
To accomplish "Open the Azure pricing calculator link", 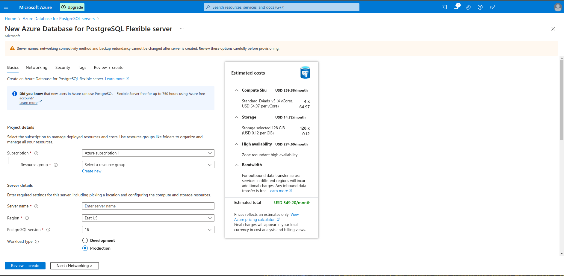I will pyautogui.click(x=257, y=220).
